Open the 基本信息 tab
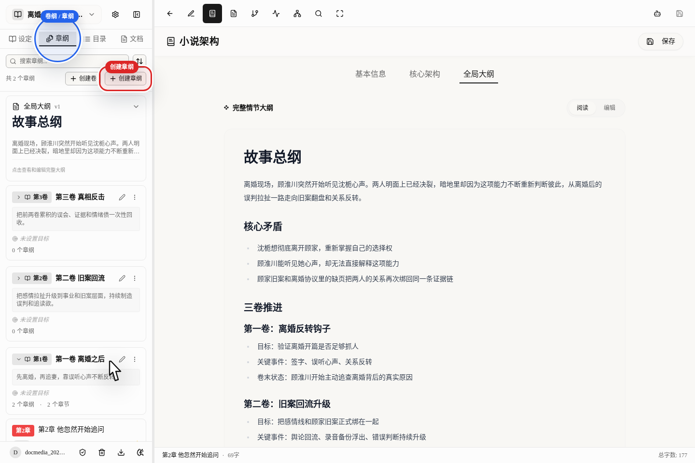The width and height of the screenshot is (695, 463). click(x=371, y=74)
